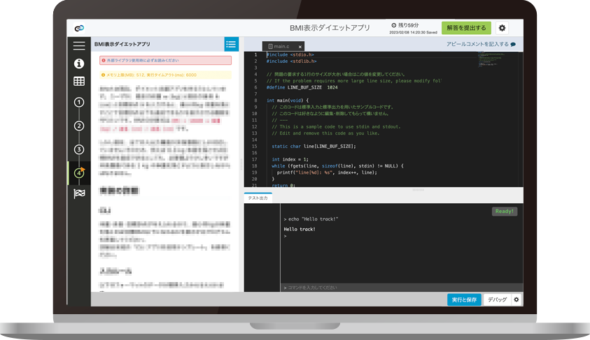This screenshot has height=340, width=590.
Task: Open the table grid icon in the sidebar
Action: [x=79, y=82]
